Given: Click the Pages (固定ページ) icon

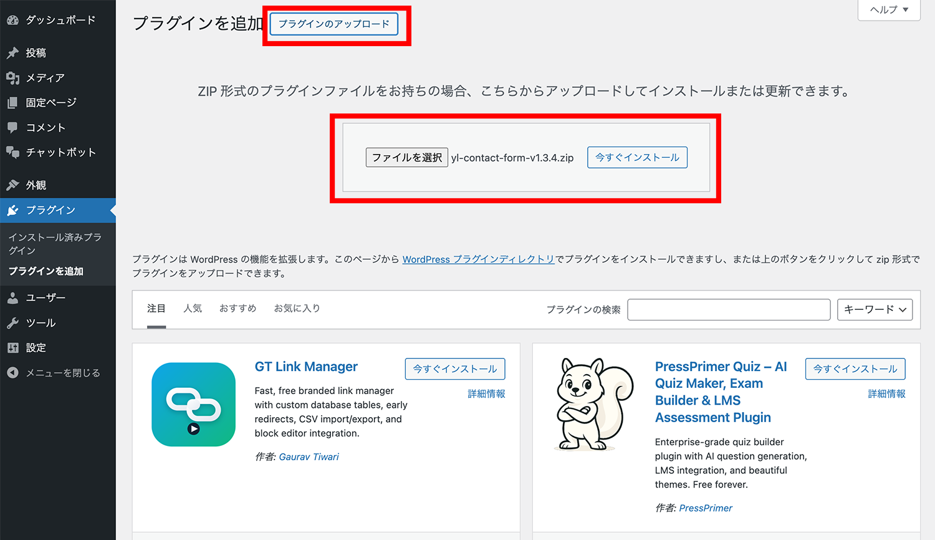Looking at the screenshot, I should 12,103.
